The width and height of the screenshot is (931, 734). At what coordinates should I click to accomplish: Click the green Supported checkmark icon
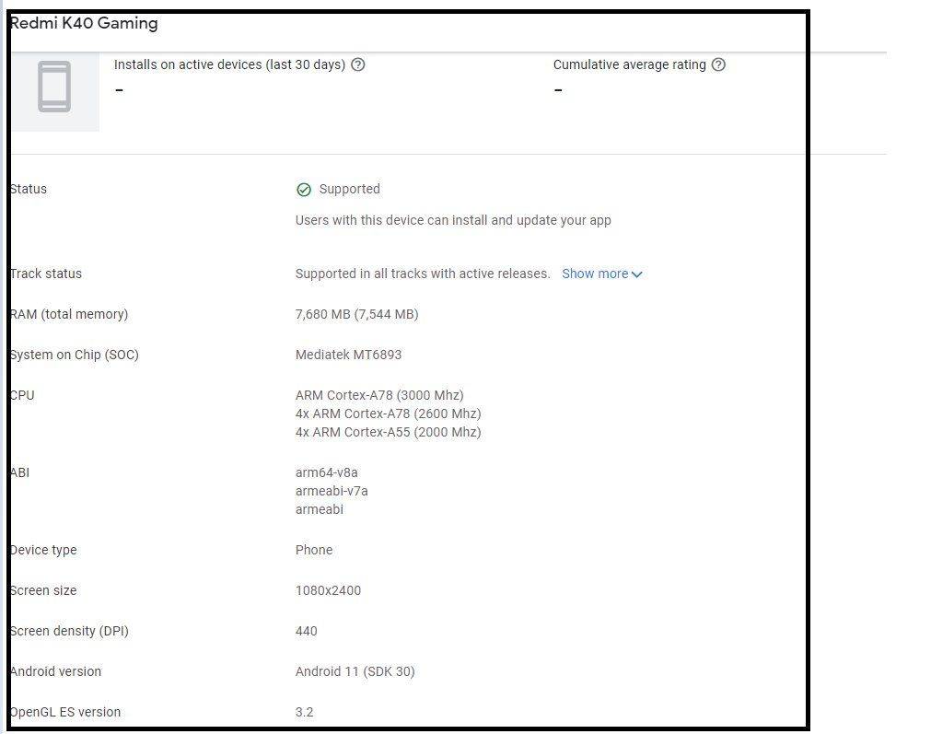[x=302, y=189]
